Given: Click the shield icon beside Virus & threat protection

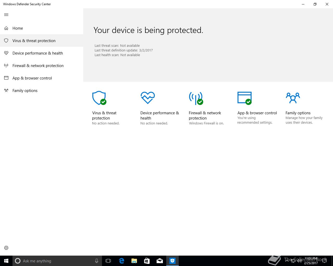Looking at the screenshot, I should tap(6, 41).
